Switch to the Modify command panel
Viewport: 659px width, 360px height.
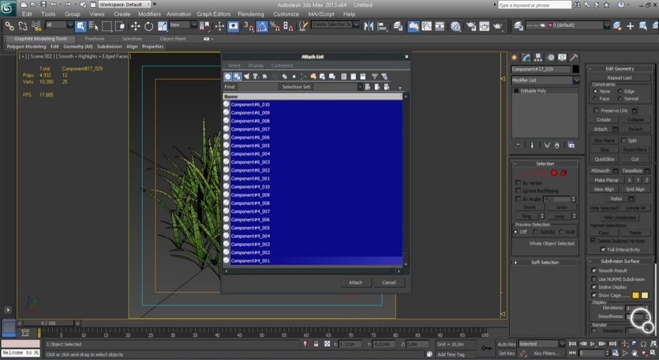(526, 57)
